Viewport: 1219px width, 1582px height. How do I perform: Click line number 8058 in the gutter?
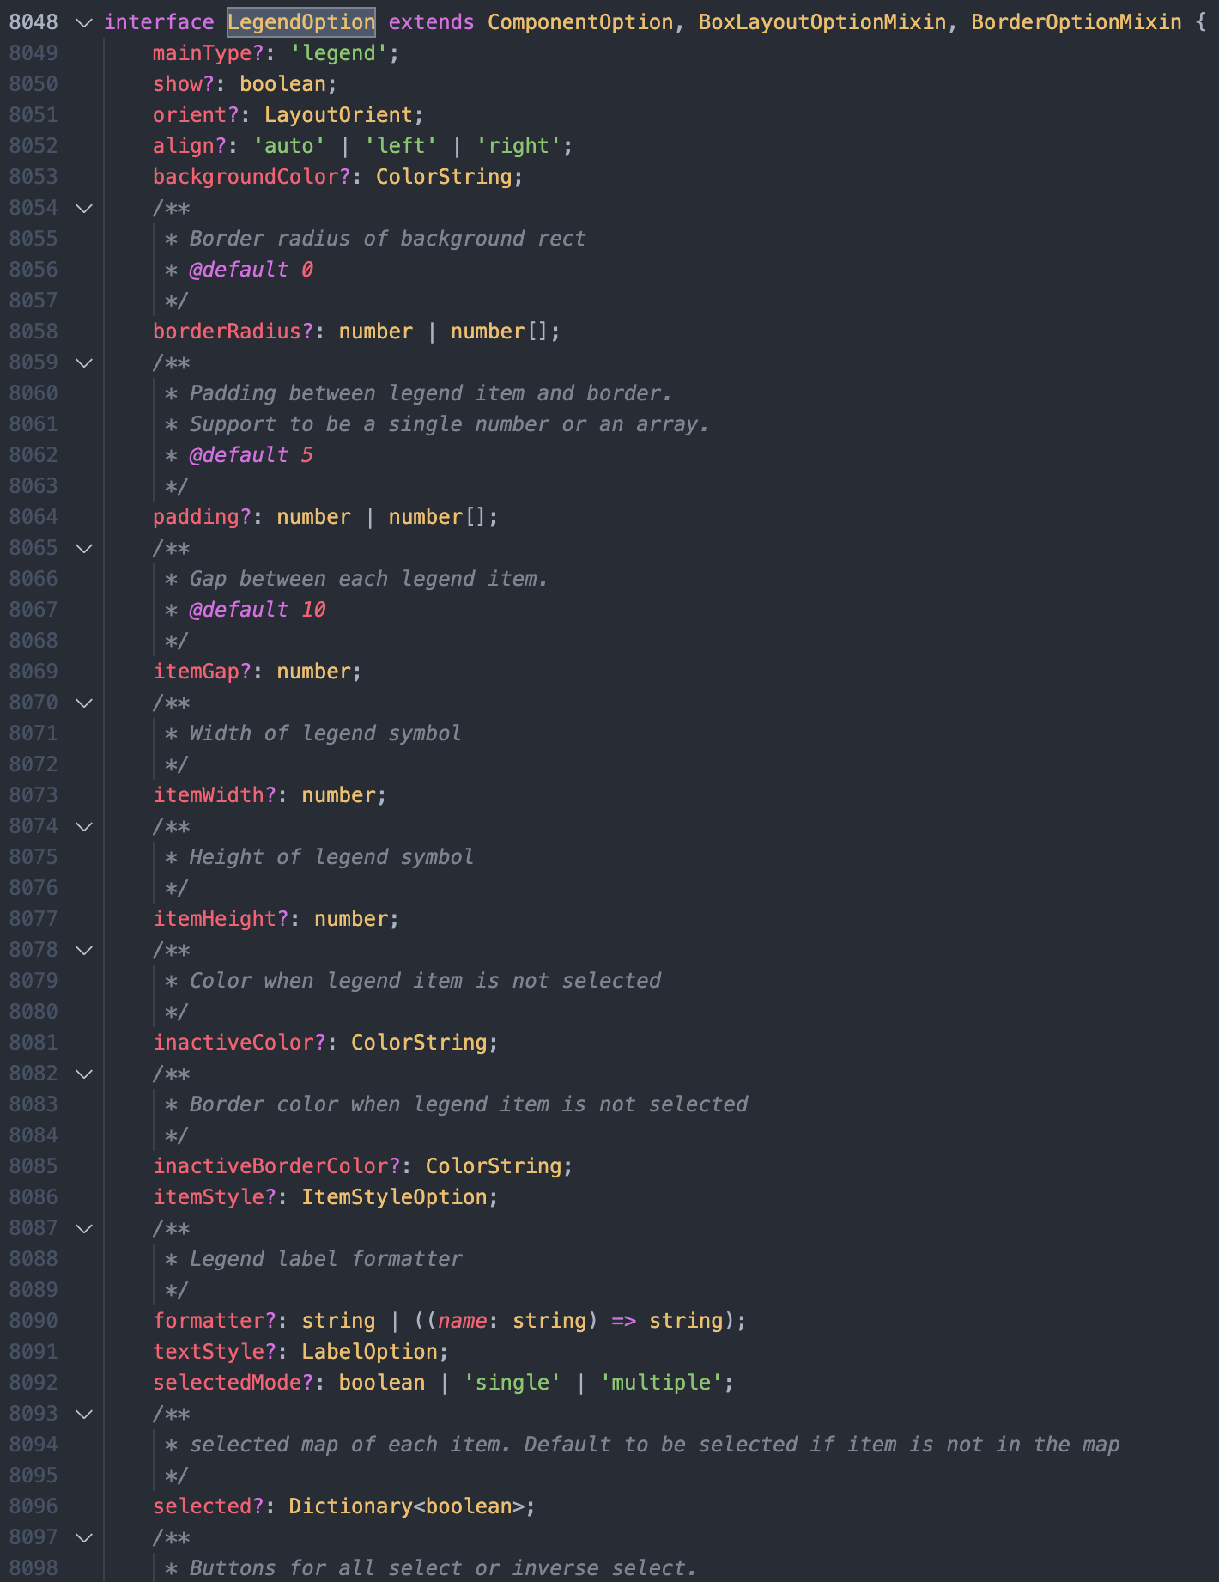[x=33, y=332]
